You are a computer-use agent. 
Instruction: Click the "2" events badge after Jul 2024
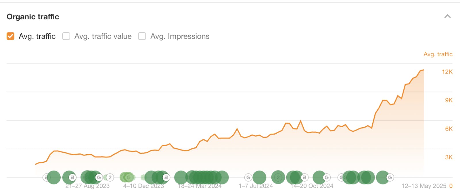click(278, 177)
